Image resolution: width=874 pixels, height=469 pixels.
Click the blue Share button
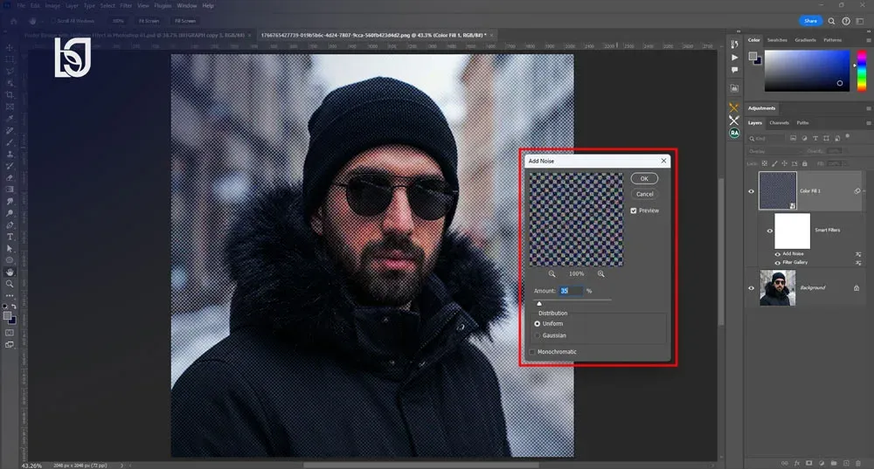810,21
